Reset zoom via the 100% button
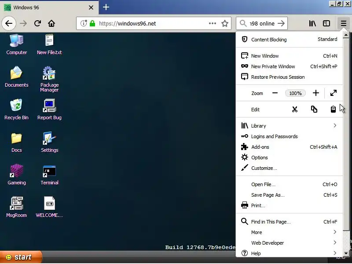This screenshot has width=352, height=264. pyautogui.click(x=295, y=93)
